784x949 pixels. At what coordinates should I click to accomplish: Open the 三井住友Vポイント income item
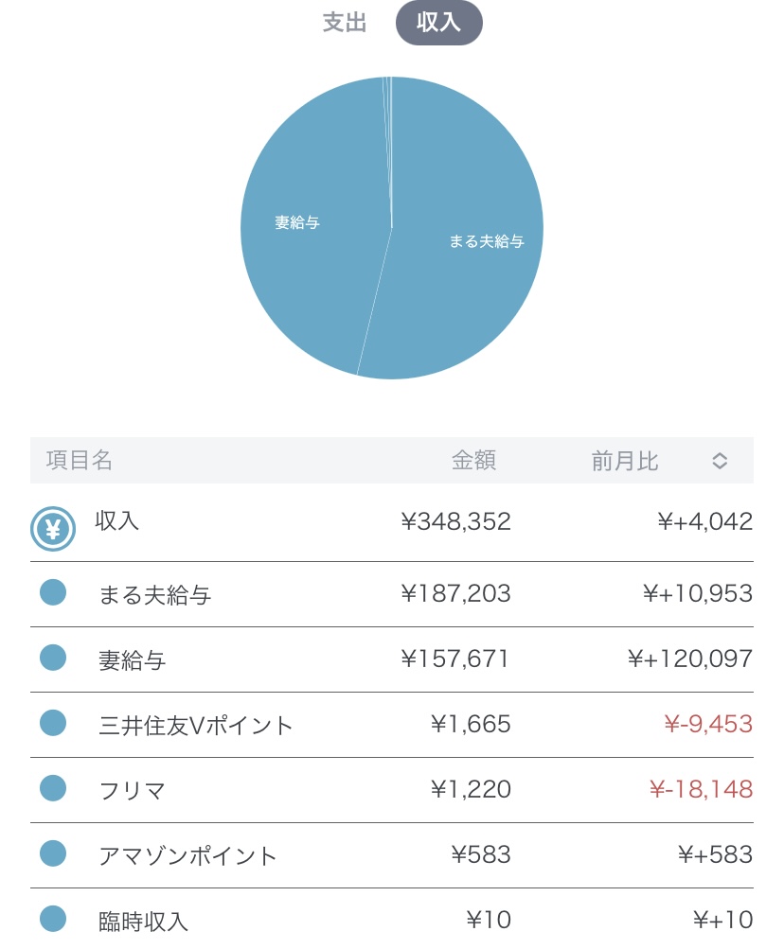click(196, 726)
